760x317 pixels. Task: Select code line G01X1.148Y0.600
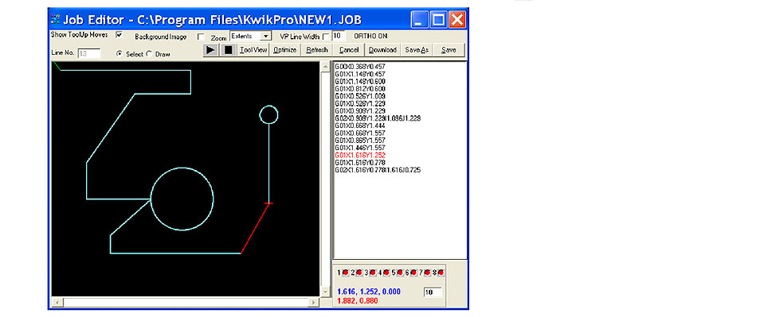click(359, 82)
